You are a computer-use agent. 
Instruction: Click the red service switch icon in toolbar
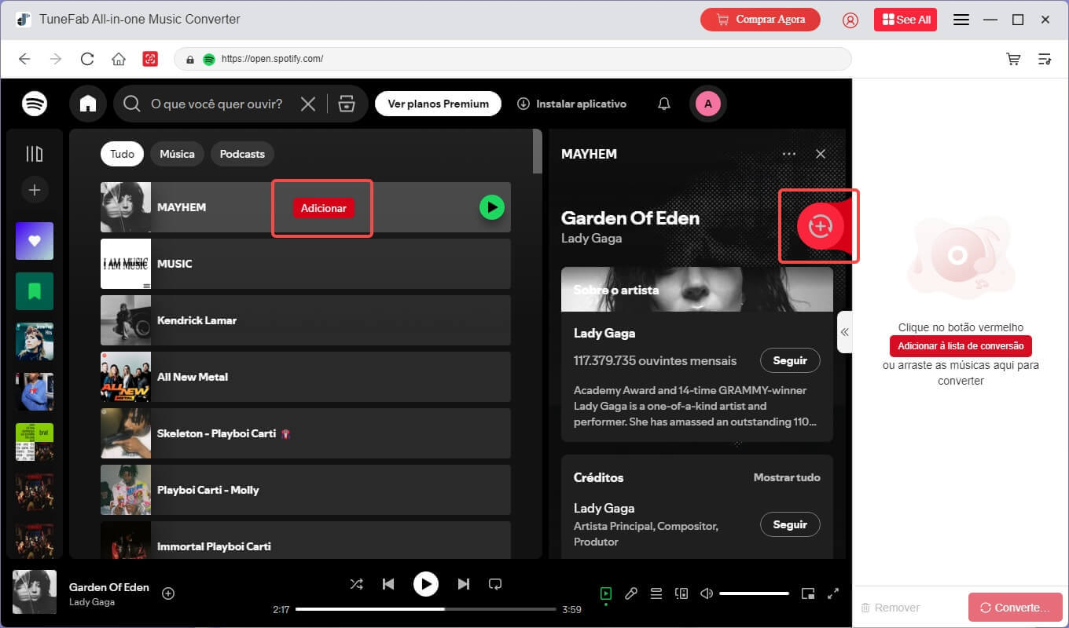tap(150, 59)
